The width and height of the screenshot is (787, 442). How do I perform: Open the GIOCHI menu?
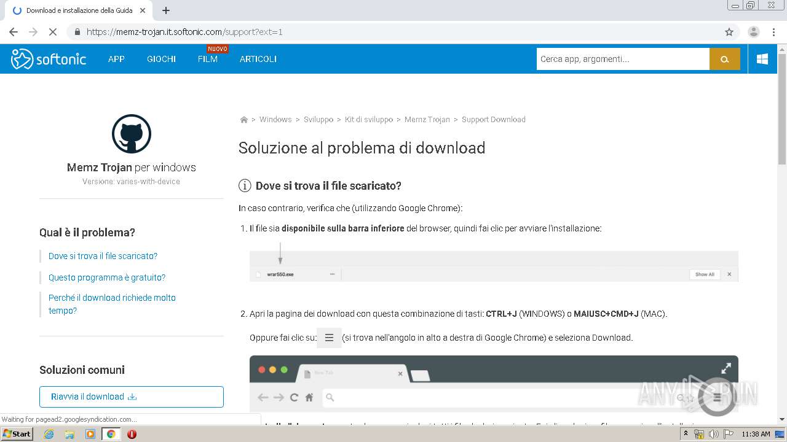tap(161, 59)
